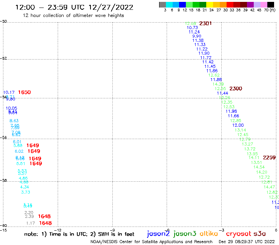Select the purple swatch in the color scale
This screenshot has width=279, height=245.
[250, 5]
